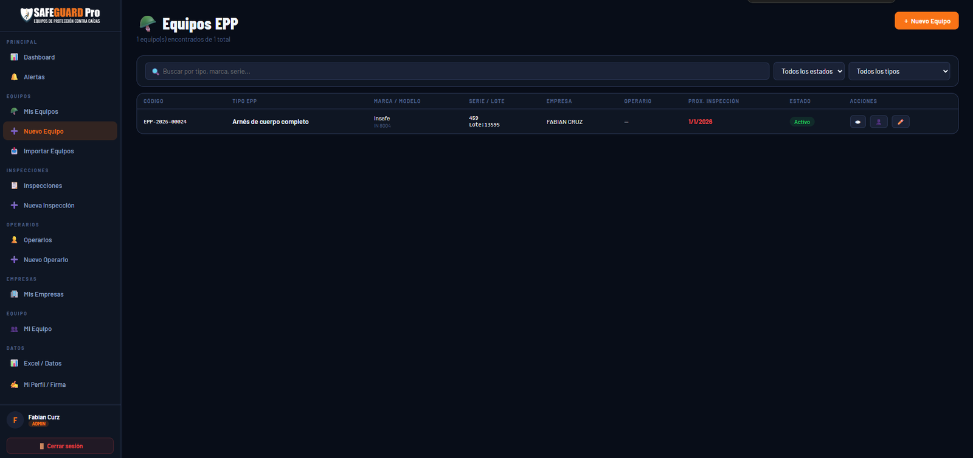Click the eye icon to view EPP-2026-00024
This screenshot has height=458, width=973.
(x=857, y=122)
